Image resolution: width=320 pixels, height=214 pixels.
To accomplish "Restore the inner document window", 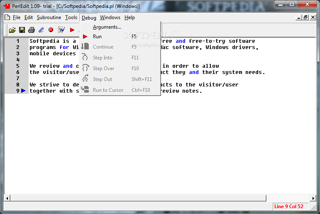I will click(305, 17).
